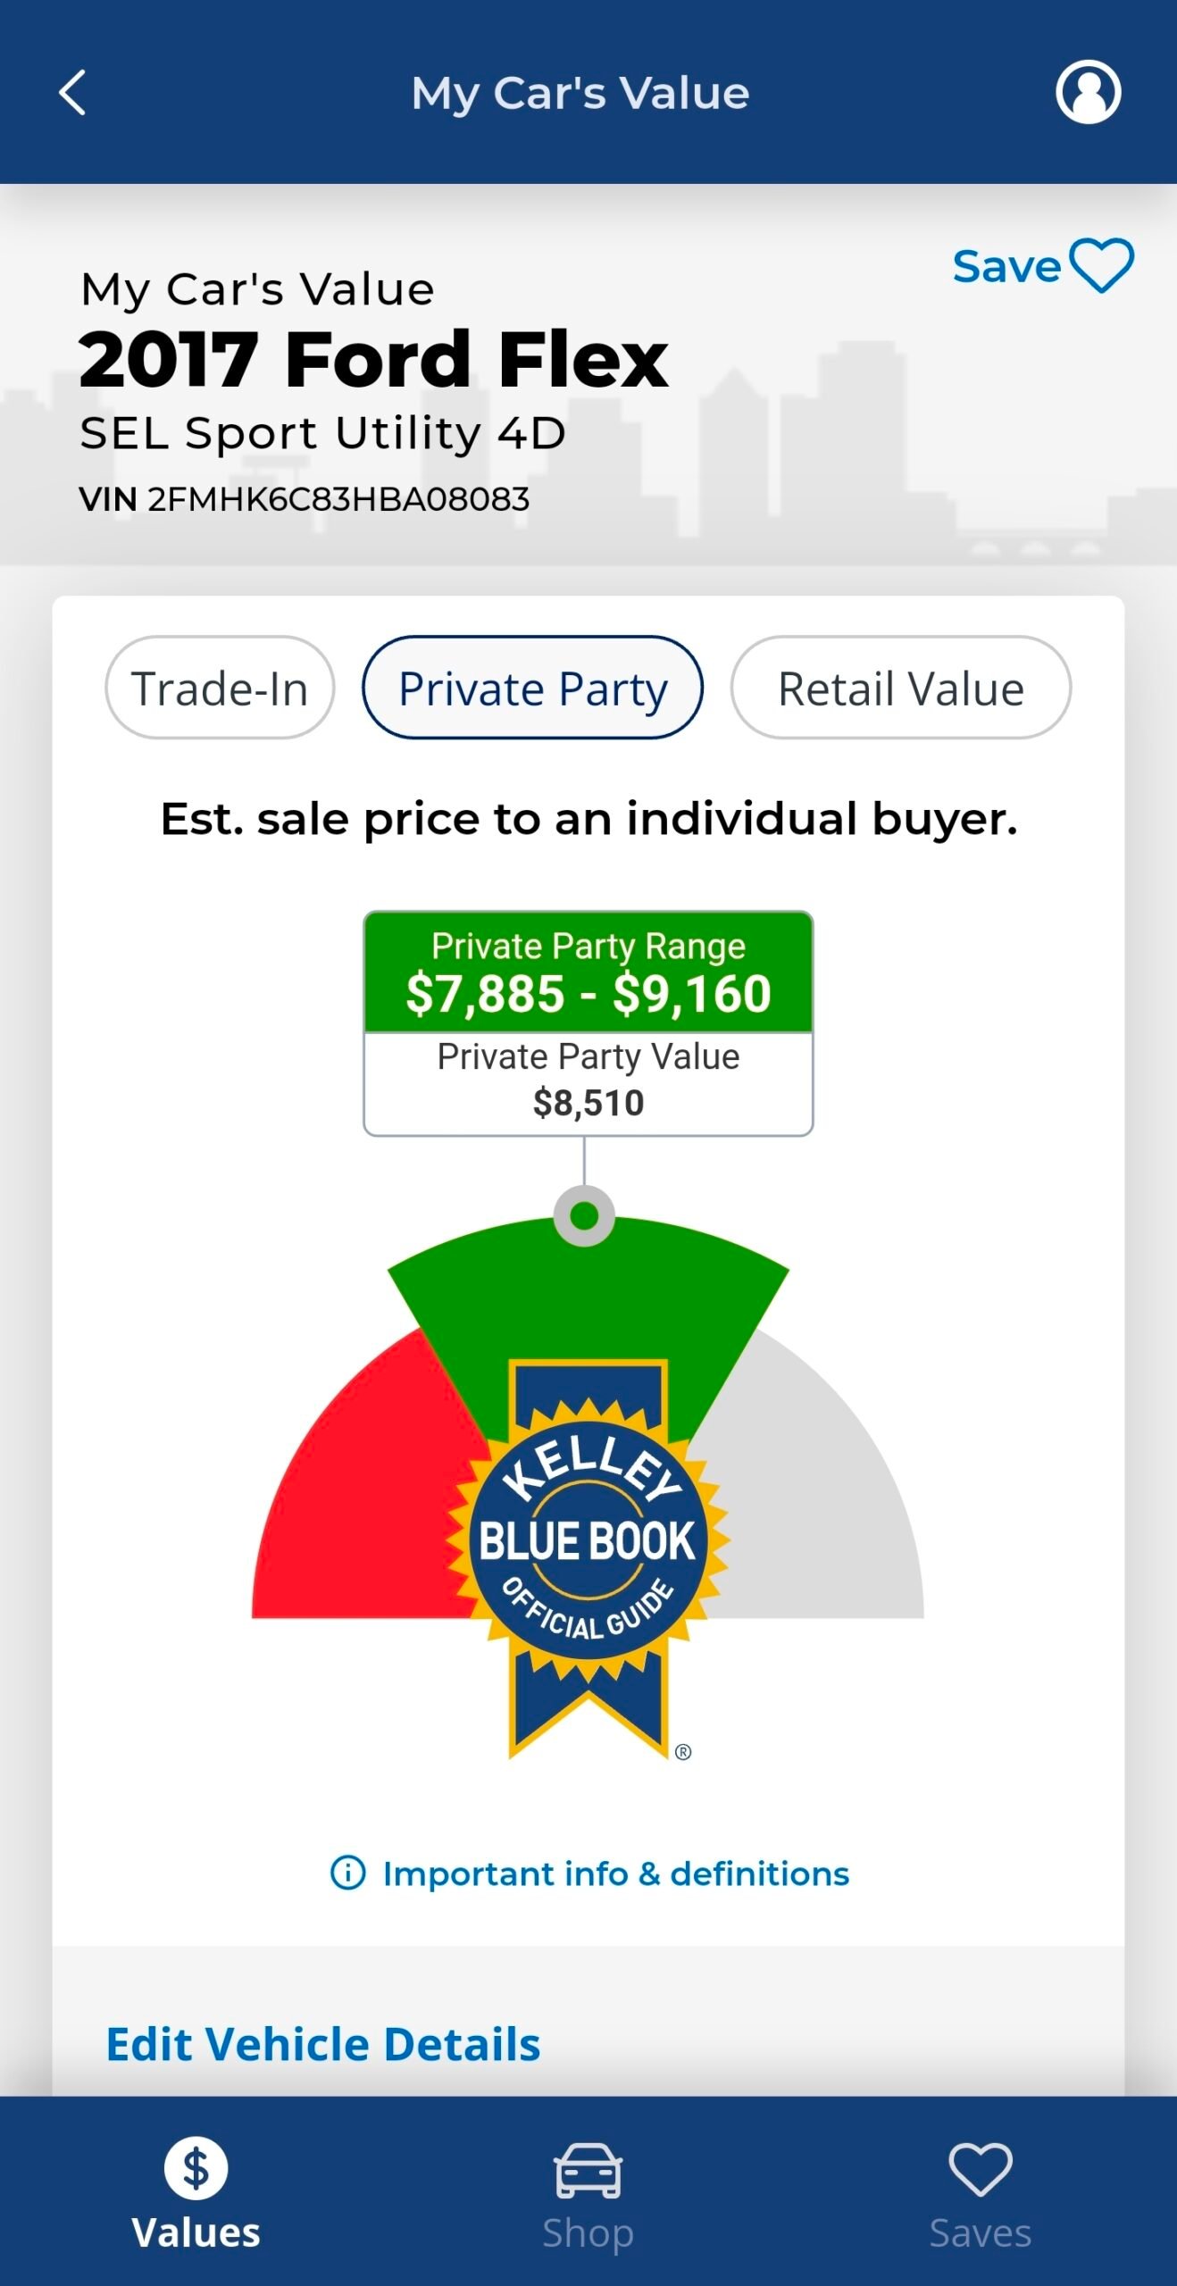Switch to the Values tab

click(x=196, y=2197)
